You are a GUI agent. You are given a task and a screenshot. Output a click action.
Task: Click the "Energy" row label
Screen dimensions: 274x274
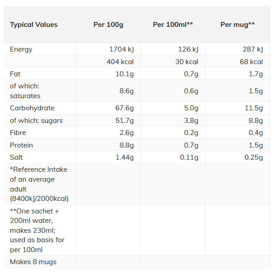(x=21, y=49)
